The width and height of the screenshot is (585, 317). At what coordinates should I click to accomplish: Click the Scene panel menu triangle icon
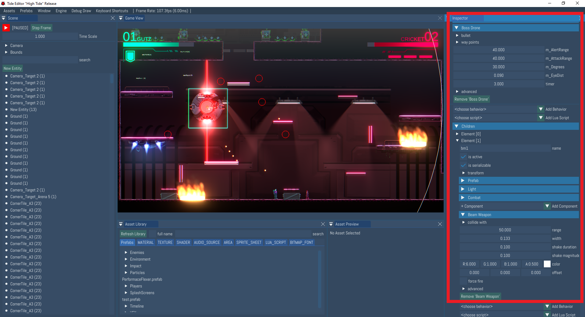click(4, 18)
